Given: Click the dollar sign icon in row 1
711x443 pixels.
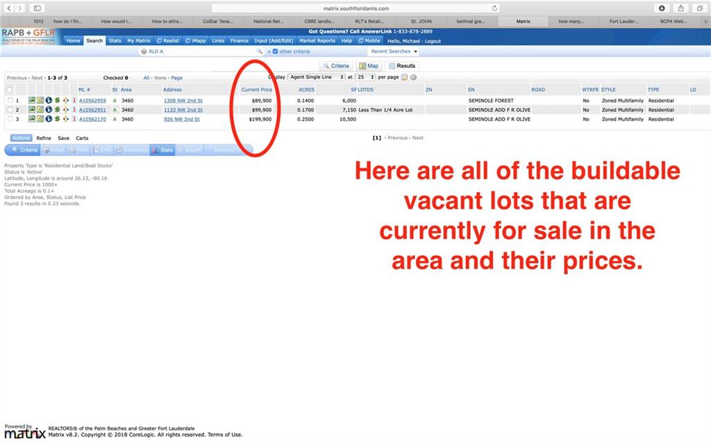Looking at the screenshot, I should coord(57,101).
